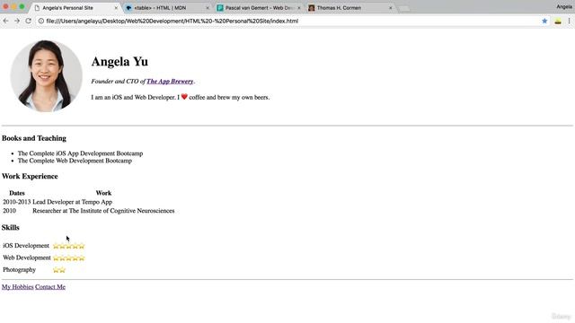This screenshot has height=323, width=575.
Task: Close the MDN table tab
Action: pyautogui.click(x=208, y=8)
